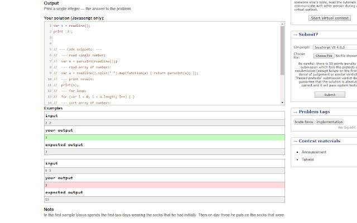Place cursor on line 1 readline code
The height and width of the screenshot is (223, 357).
tap(72, 26)
